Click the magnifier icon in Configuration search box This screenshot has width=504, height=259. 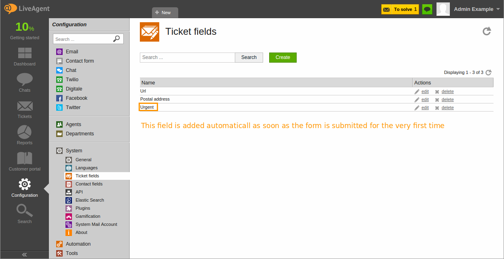[x=116, y=39]
